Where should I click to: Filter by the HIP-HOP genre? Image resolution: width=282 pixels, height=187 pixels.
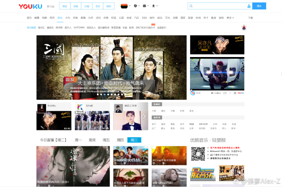(x=203, y=124)
